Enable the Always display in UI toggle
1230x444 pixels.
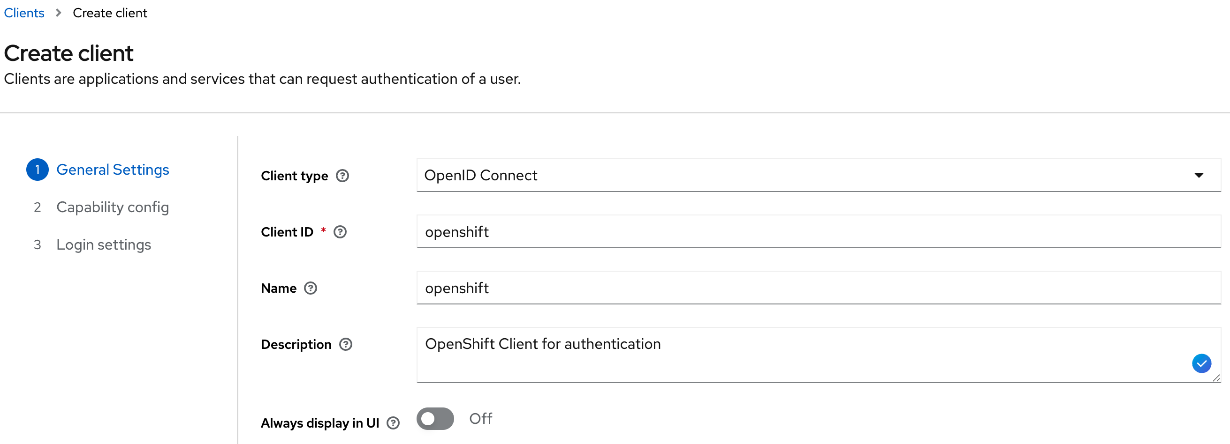(434, 419)
